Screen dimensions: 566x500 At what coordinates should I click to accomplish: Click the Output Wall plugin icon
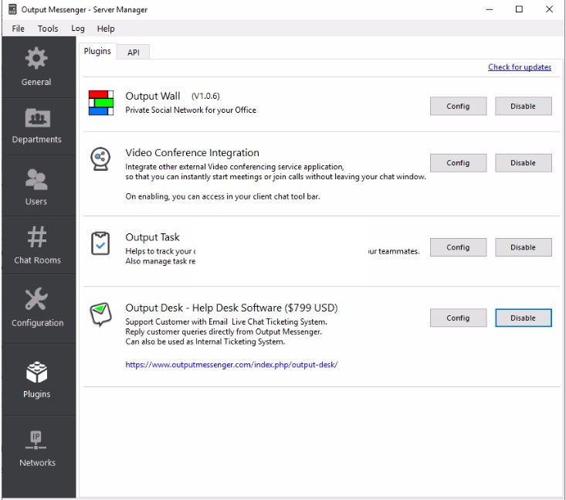click(x=100, y=103)
